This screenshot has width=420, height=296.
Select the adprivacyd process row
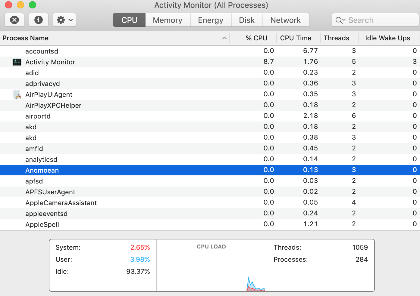pyautogui.click(x=210, y=84)
